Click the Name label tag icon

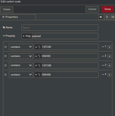(4, 28)
